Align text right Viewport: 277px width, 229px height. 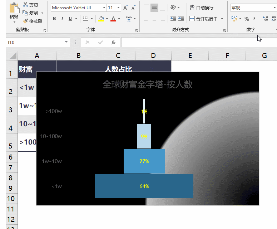pos(162,18)
